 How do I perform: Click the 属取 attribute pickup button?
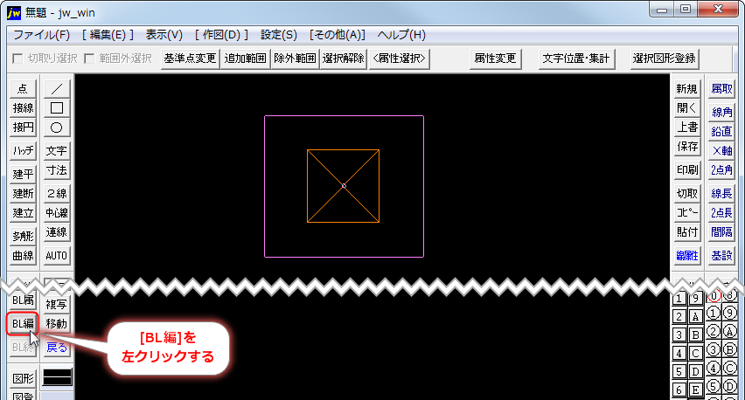(721, 89)
